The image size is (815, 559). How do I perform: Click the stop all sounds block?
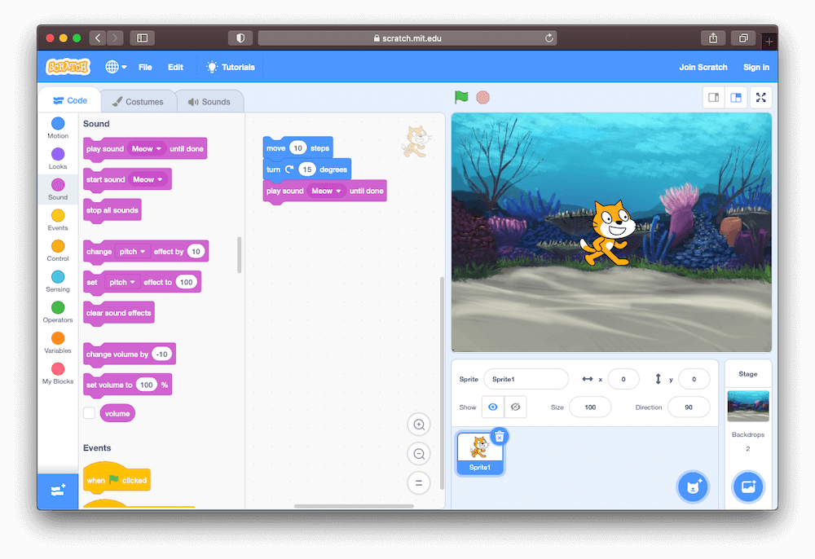click(112, 210)
